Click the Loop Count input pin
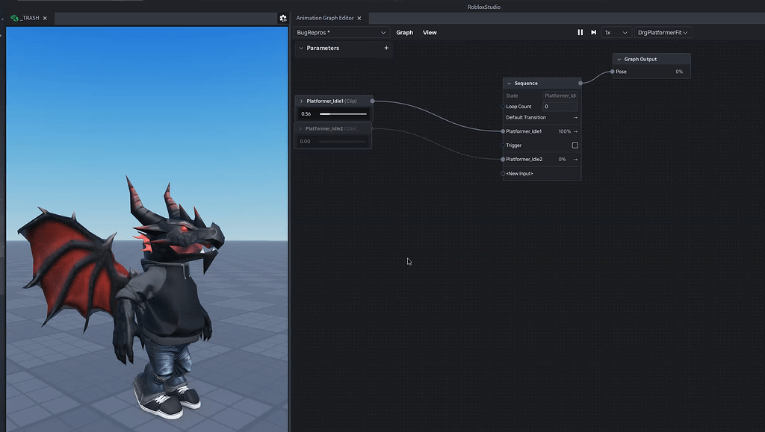Screen dimensions: 765x432 pyautogui.click(x=503, y=106)
